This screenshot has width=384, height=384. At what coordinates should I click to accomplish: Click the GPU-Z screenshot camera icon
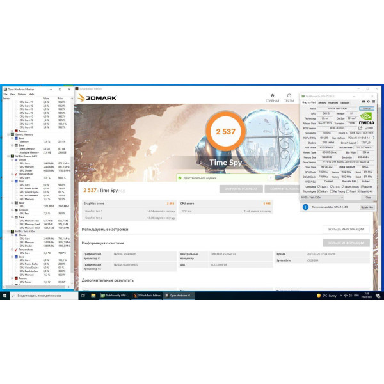tap(363, 102)
